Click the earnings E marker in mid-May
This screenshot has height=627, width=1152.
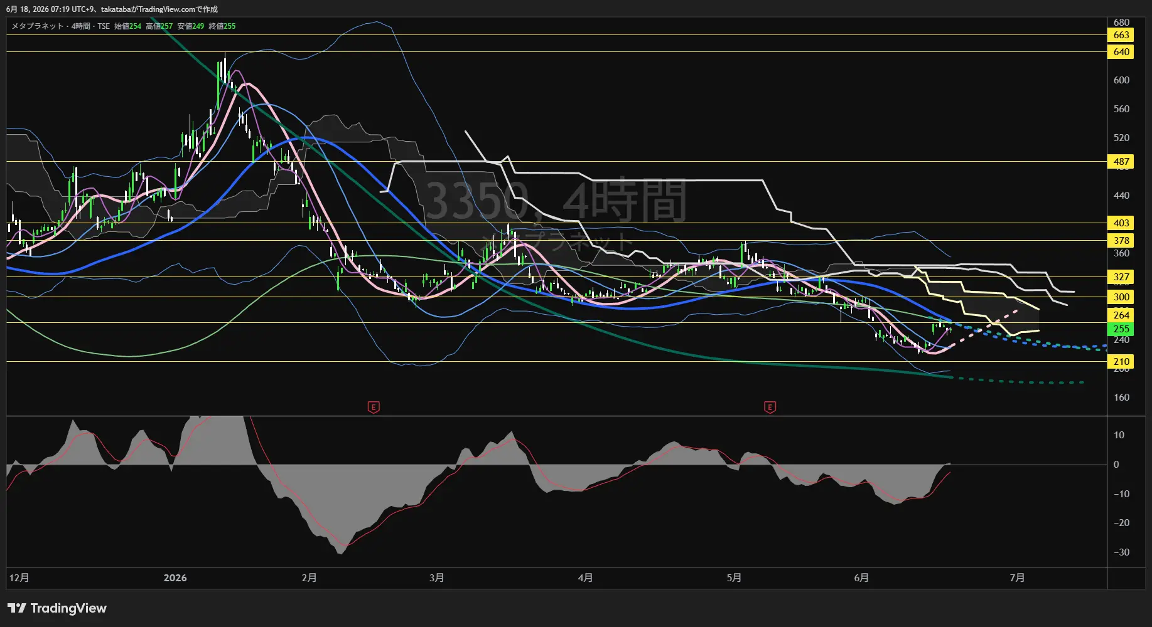point(770,408)
